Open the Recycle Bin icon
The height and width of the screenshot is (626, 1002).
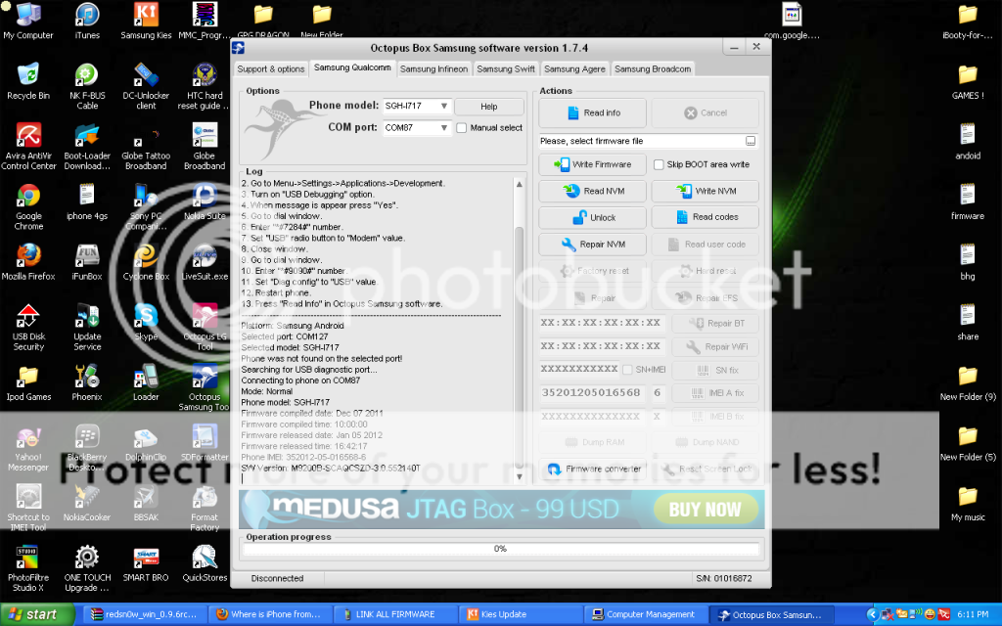[28, 80]
